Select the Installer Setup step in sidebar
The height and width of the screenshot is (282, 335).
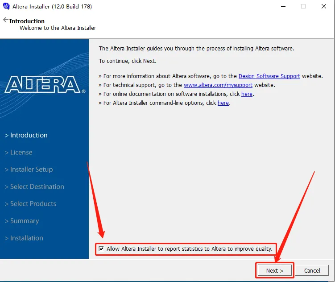click(x=29, y=170)
